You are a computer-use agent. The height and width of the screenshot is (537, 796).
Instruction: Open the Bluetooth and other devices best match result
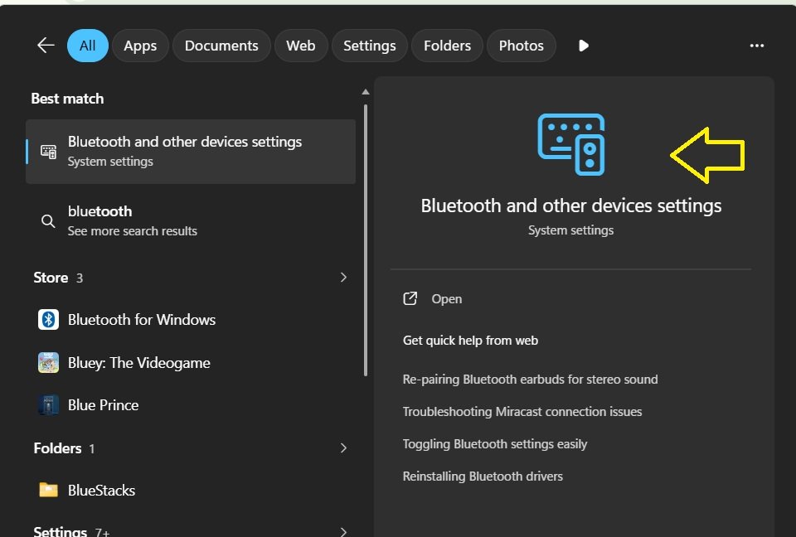191,152
